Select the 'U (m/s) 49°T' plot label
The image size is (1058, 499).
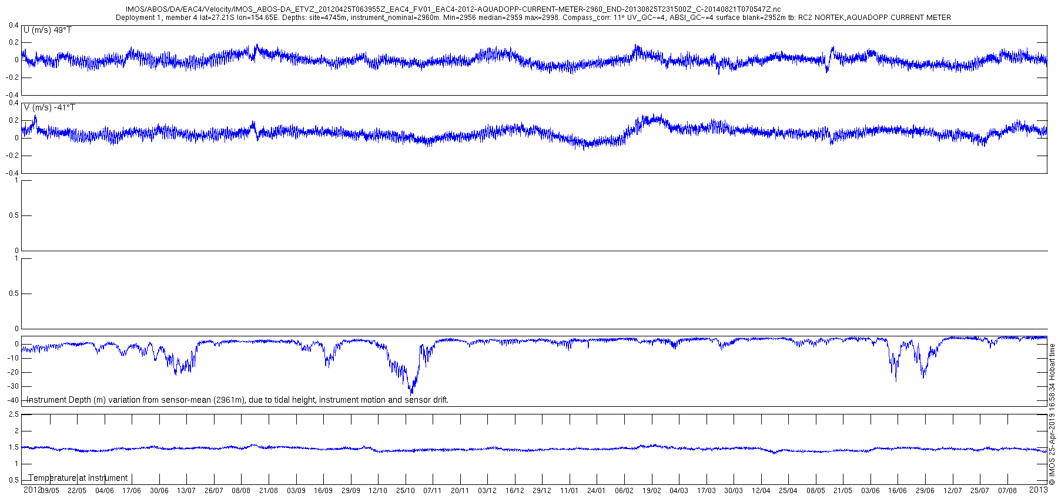(48, 30)
